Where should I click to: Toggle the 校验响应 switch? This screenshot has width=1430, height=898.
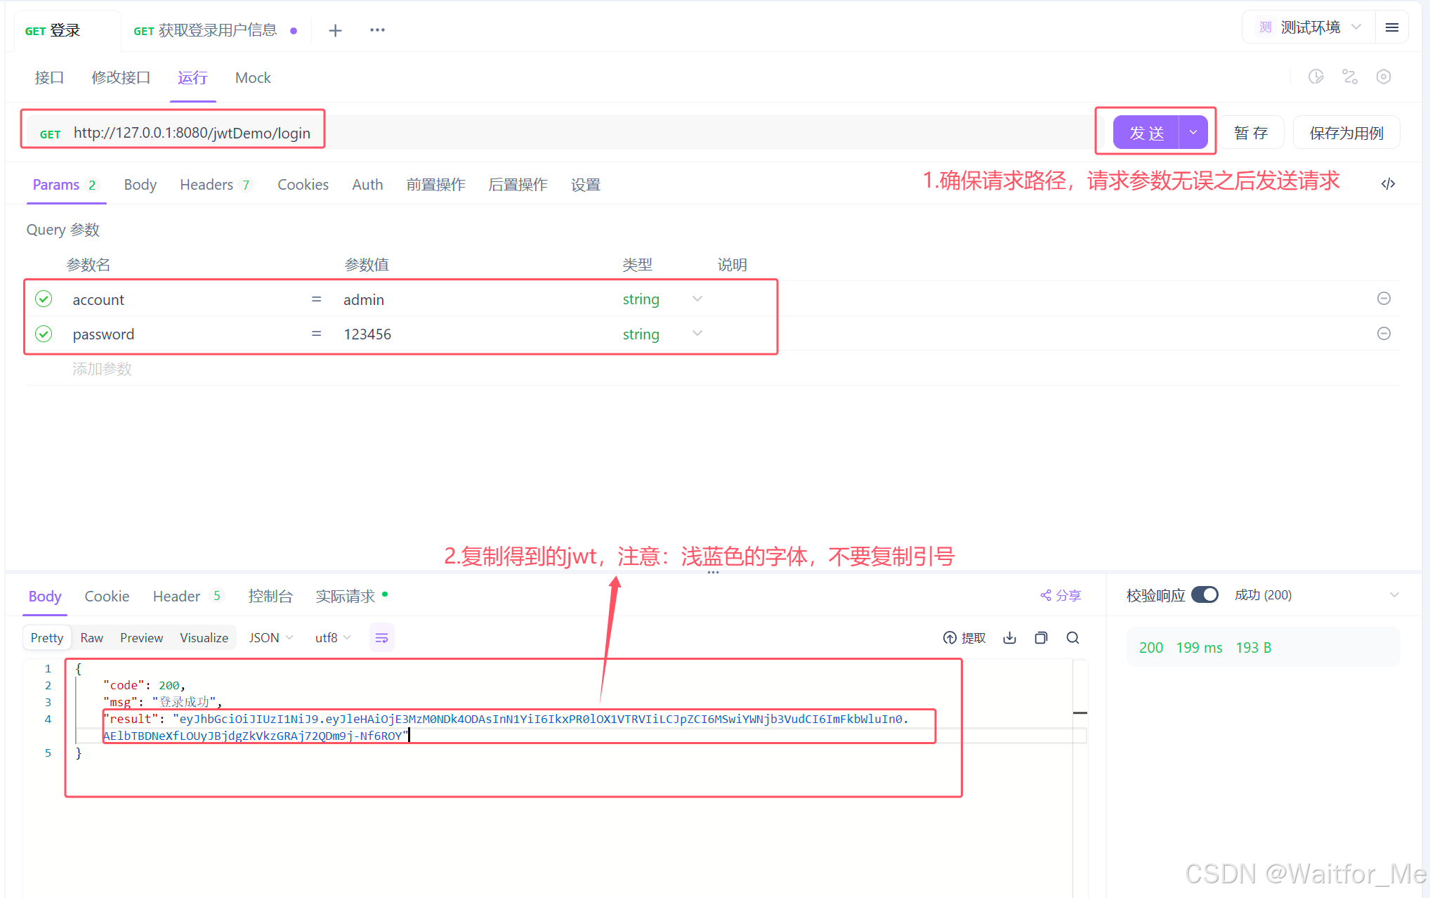[x=1205, y=595]
